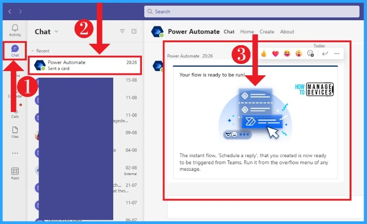Image resolution: width=367 pixels, height=224 pixels.
Task: Open the chat dated 21-07
Action: tap(86, 188)
